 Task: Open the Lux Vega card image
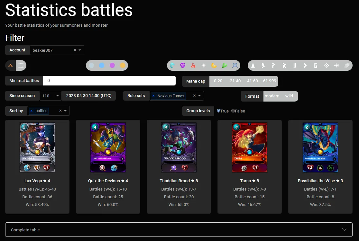tap(37, 147)
